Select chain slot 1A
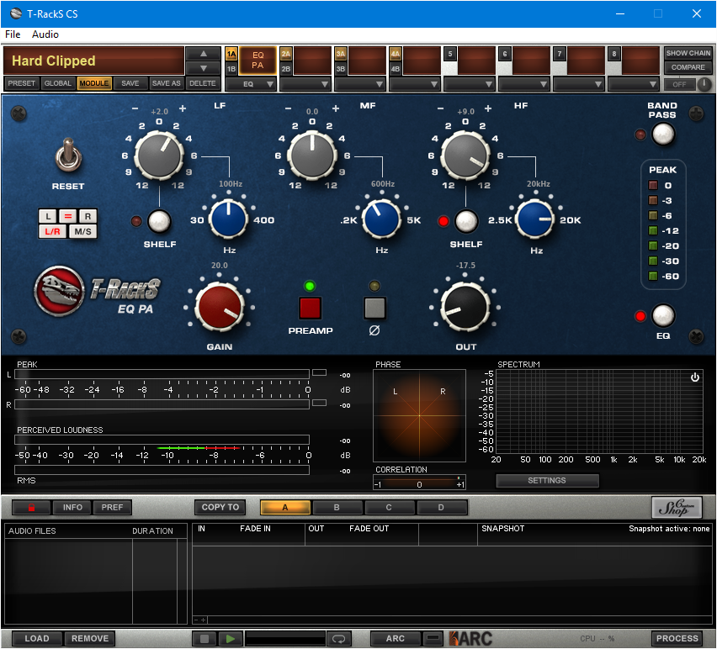This screenshot has height=649, width=717. [231, 54]
